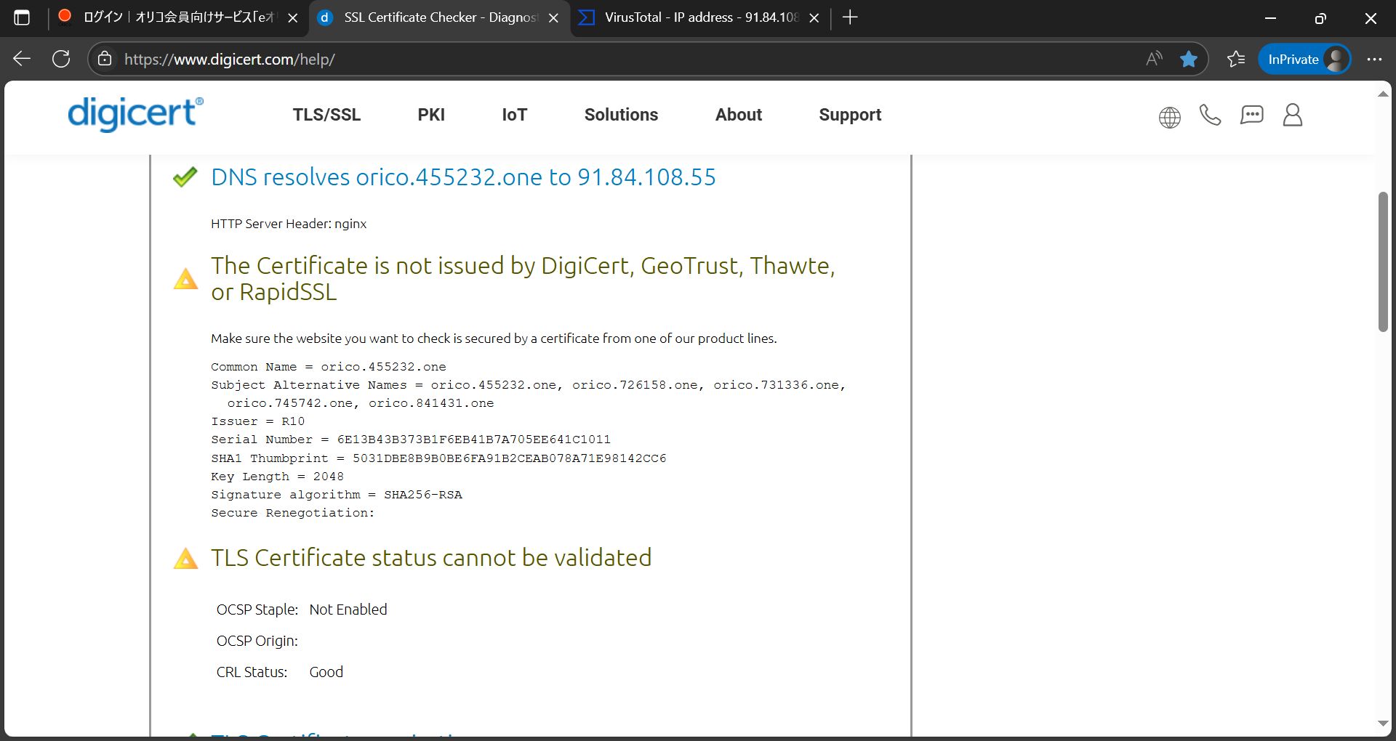Screen dimensions: 1396x741
Task: Open read aloud icon in address bar
Action: (1154, 59)
